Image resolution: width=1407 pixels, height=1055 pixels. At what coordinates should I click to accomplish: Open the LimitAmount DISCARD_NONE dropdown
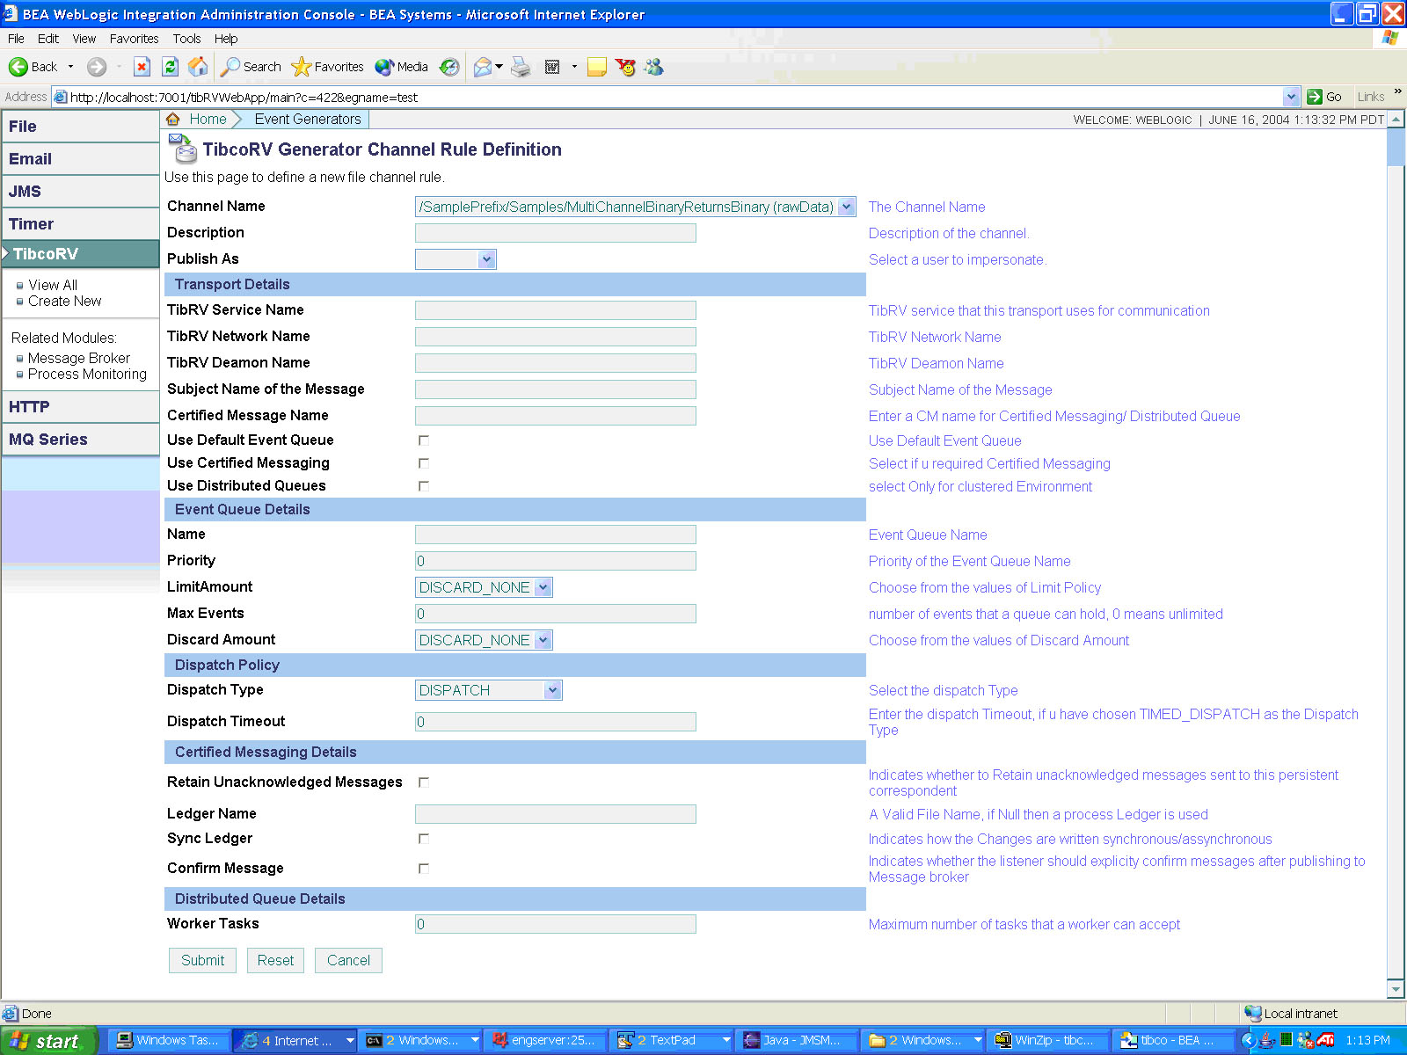click(543, 587)
